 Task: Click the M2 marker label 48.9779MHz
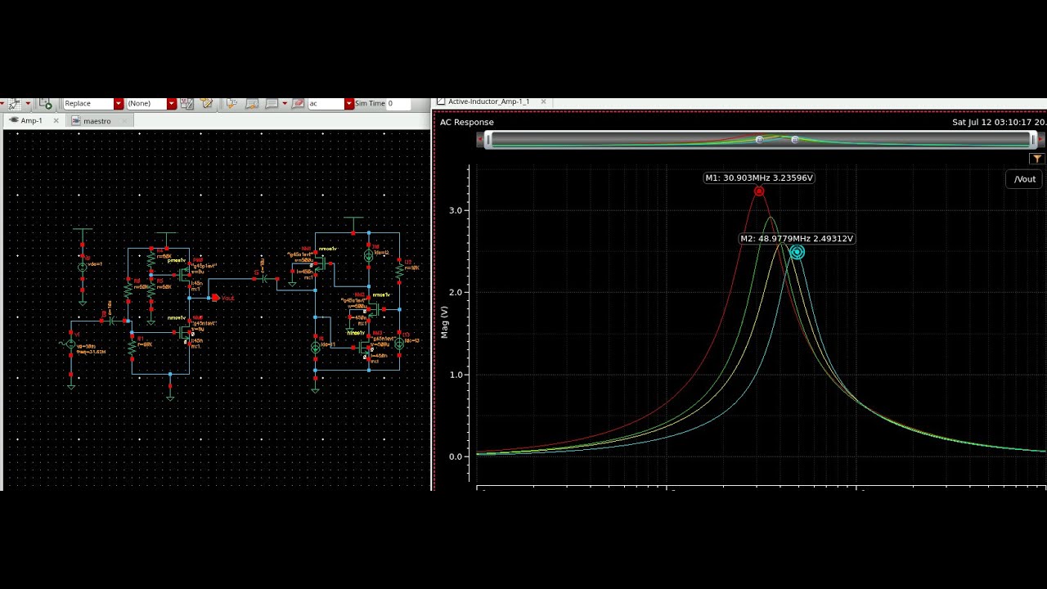point(797,239)
